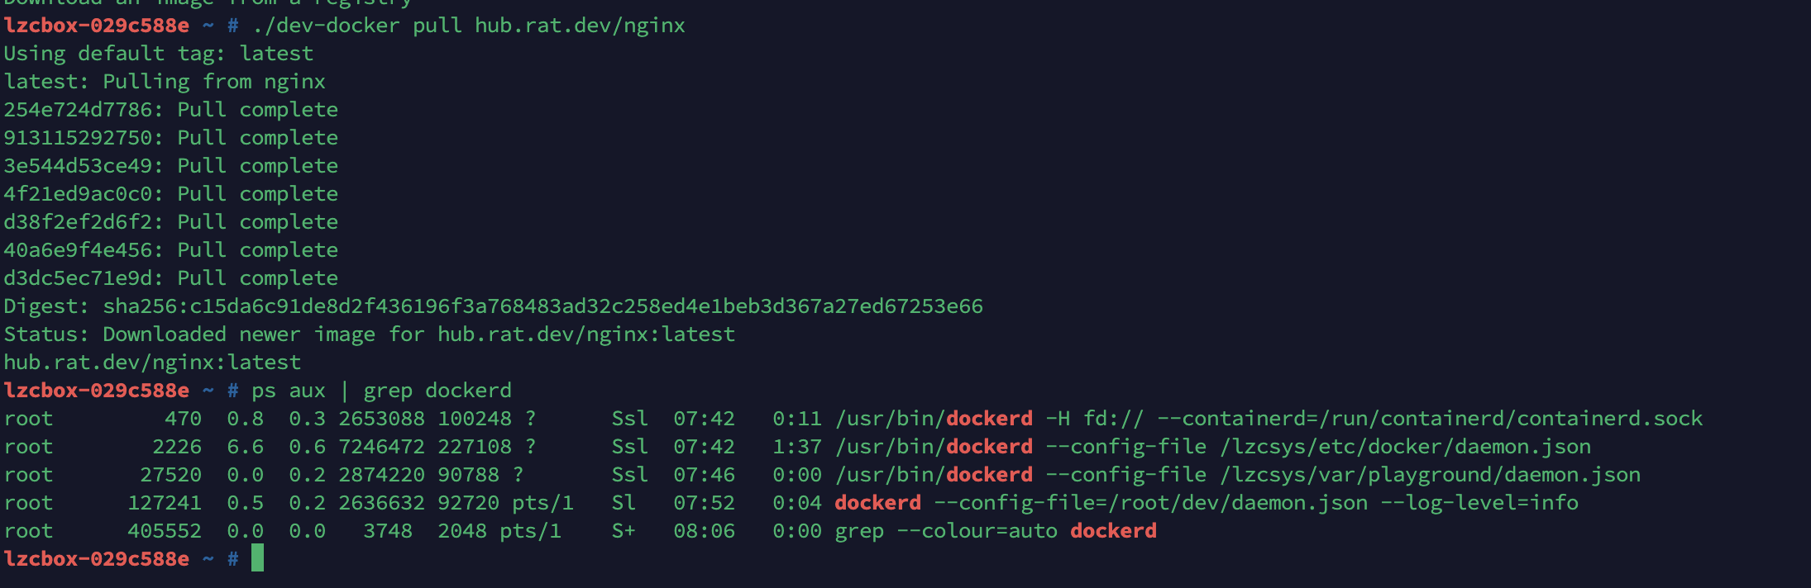
Task: Click layer ID 254e724d7786
Action: (78, 110)
